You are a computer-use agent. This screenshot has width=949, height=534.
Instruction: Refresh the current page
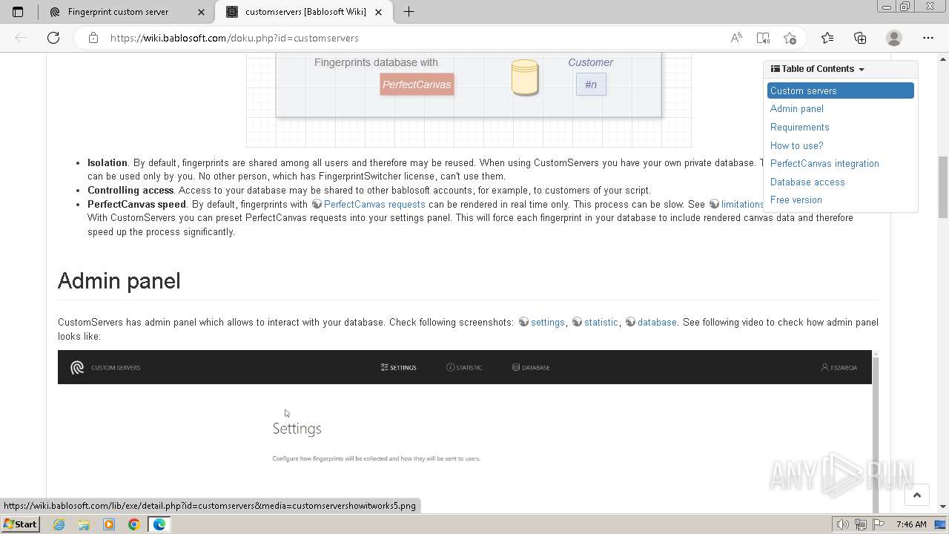53,38
